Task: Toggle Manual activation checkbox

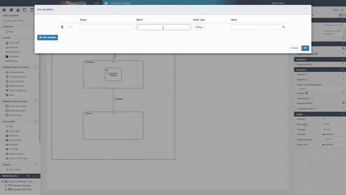Action: [314, 64]
